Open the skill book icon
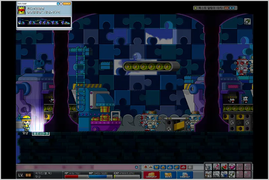 177,167
